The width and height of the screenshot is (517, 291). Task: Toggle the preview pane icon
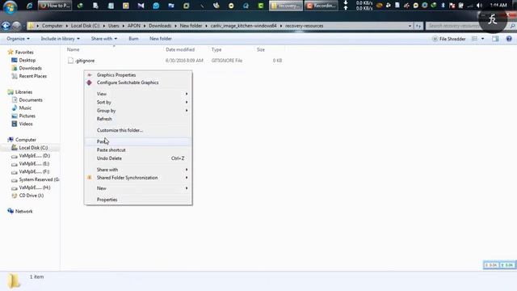(495, 39)
